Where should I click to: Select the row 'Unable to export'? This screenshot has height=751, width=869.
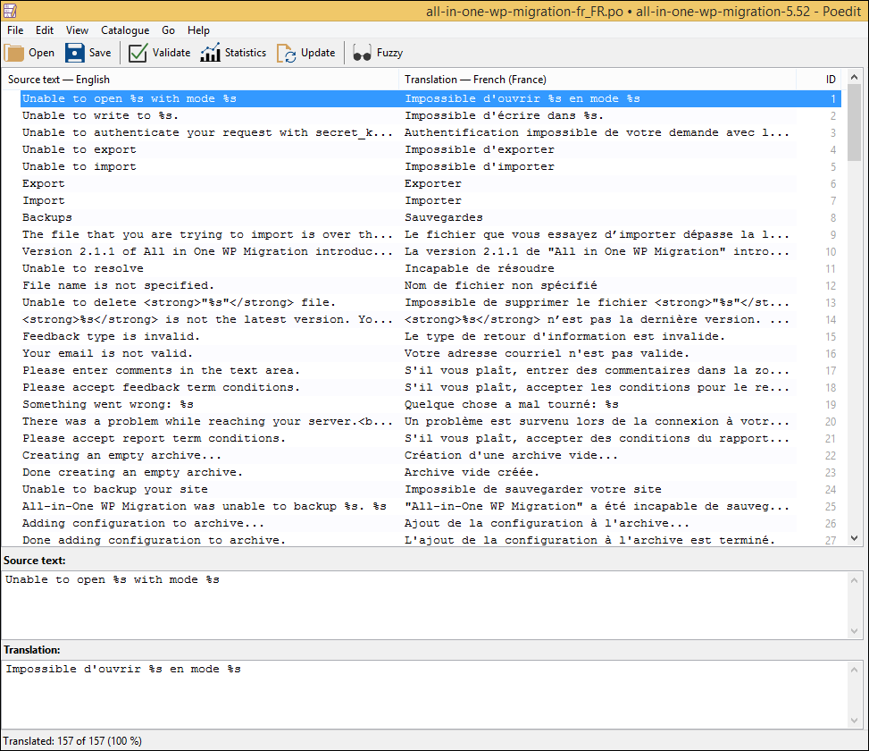[430, 150]
